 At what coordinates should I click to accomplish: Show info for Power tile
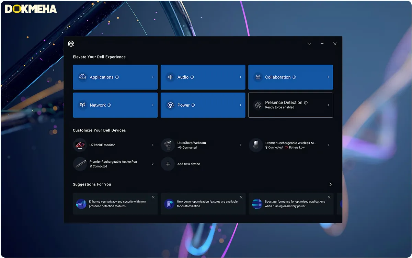[193, 105]
